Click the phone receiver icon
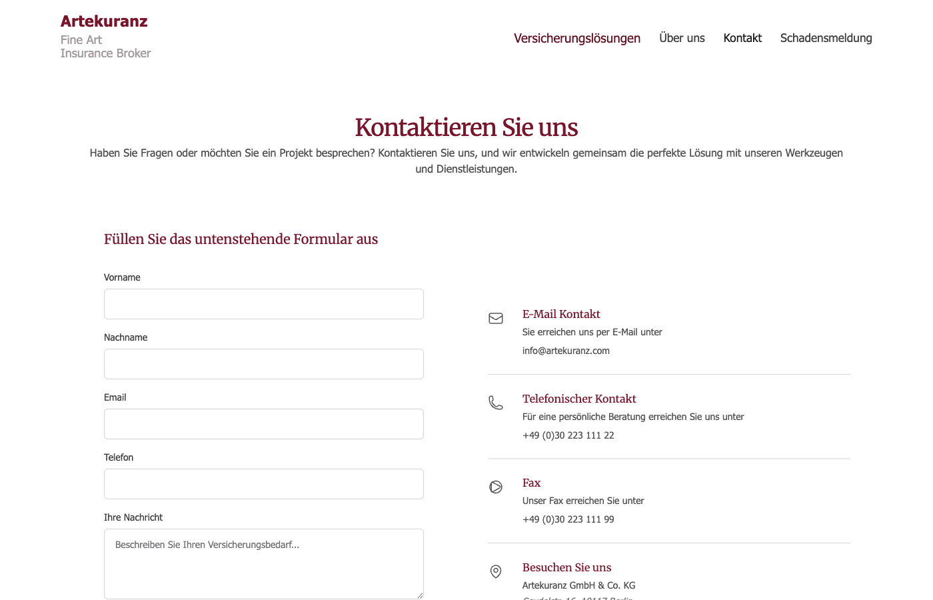Image resolution: width=933 pixels, height=600 pixels. tap(496, 403)
